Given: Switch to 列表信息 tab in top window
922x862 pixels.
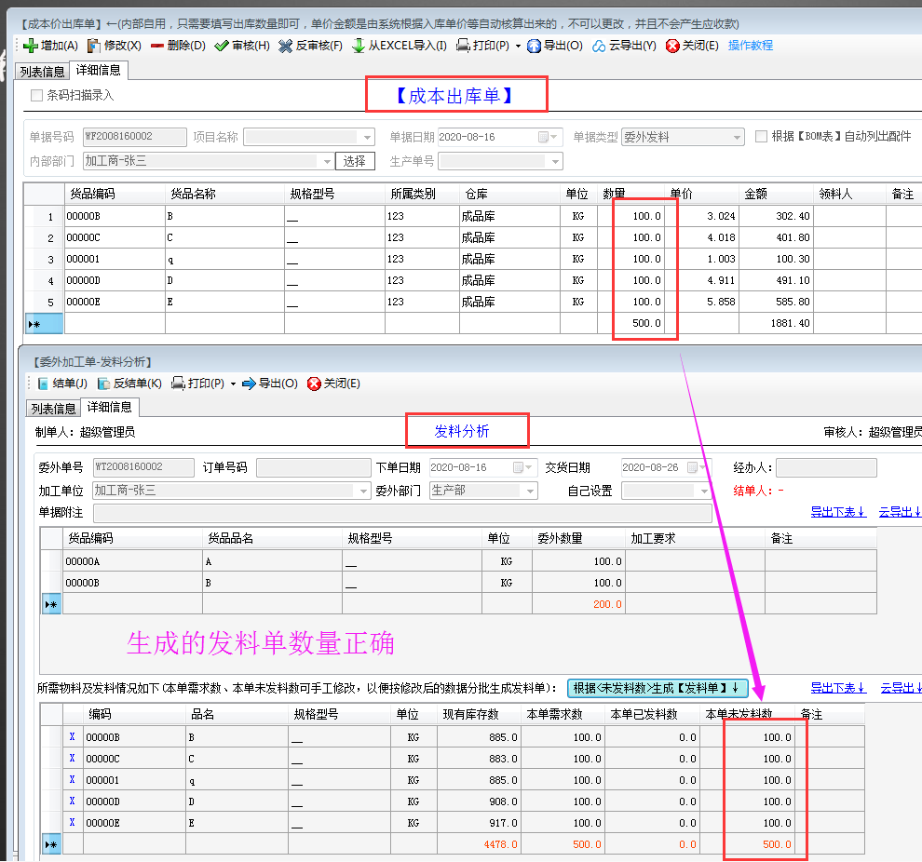Looking at the screenshot, I should [42, 71].
